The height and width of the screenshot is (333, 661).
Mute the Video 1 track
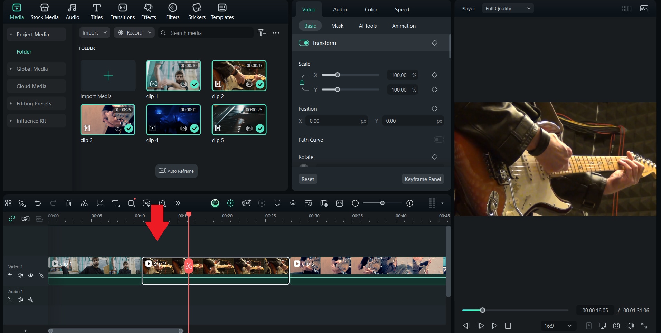pos(20,275)
